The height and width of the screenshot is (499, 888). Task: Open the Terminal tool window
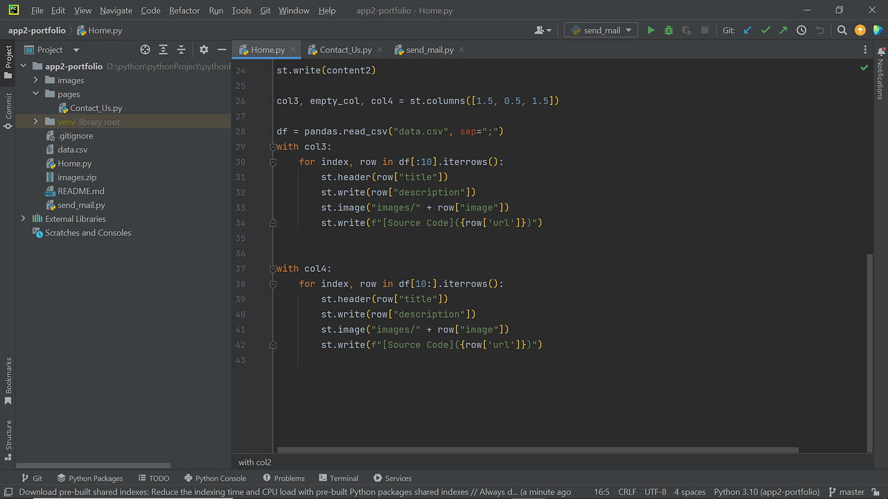338,478
